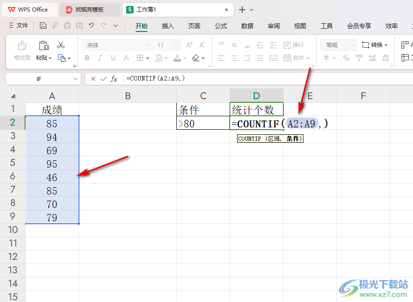Switch to the 公式 ribbon tab
Screen dimensions: 413x302
coord(221,26)
